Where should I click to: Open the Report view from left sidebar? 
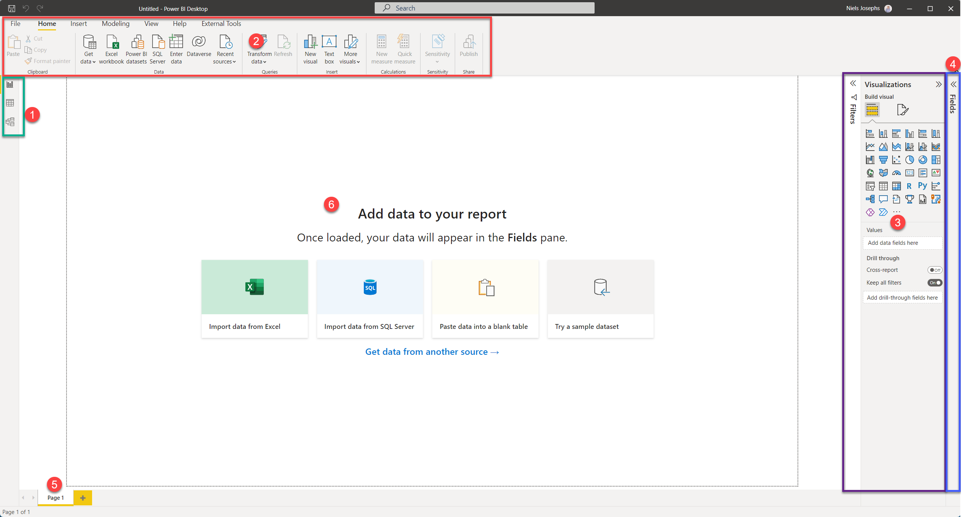point(10,84)
